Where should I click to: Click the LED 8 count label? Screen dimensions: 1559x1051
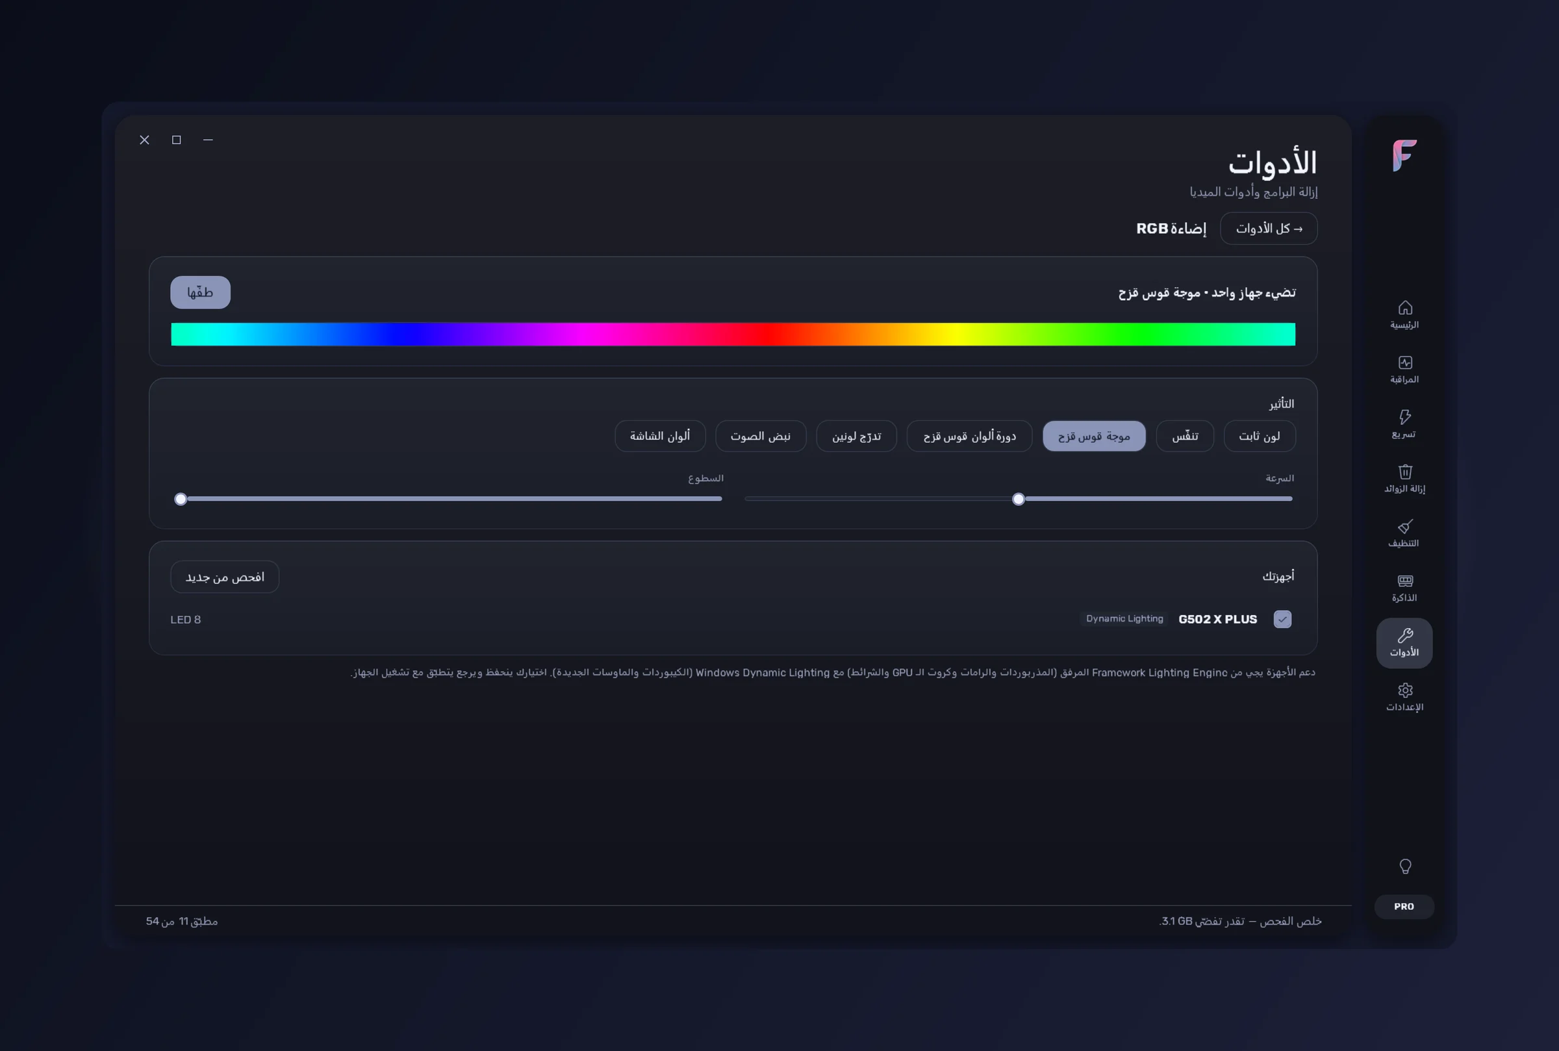(x=186, y=619)
